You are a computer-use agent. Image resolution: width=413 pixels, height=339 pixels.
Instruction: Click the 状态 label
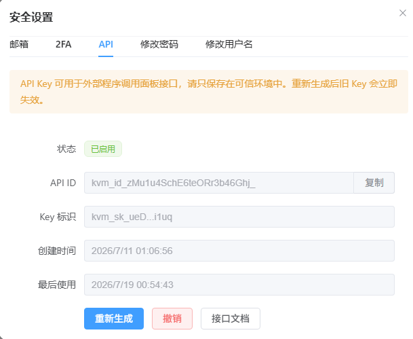(x=66, y=149)
